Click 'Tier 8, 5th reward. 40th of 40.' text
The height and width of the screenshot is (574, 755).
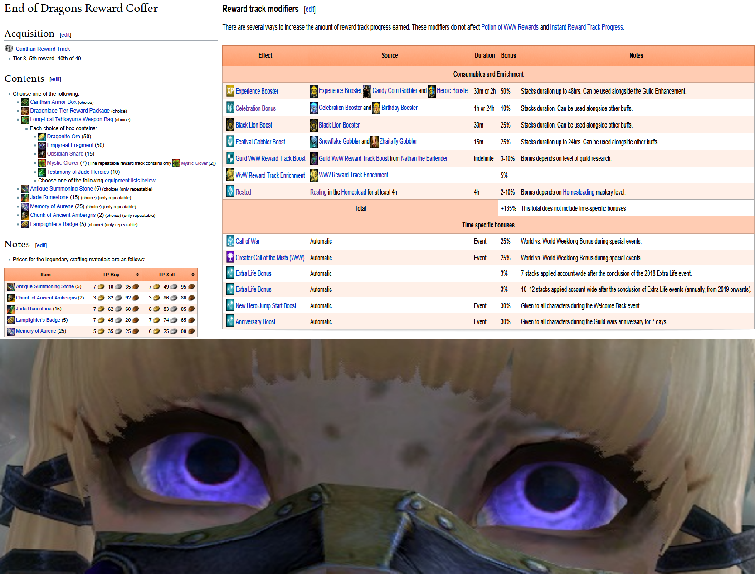48,59
